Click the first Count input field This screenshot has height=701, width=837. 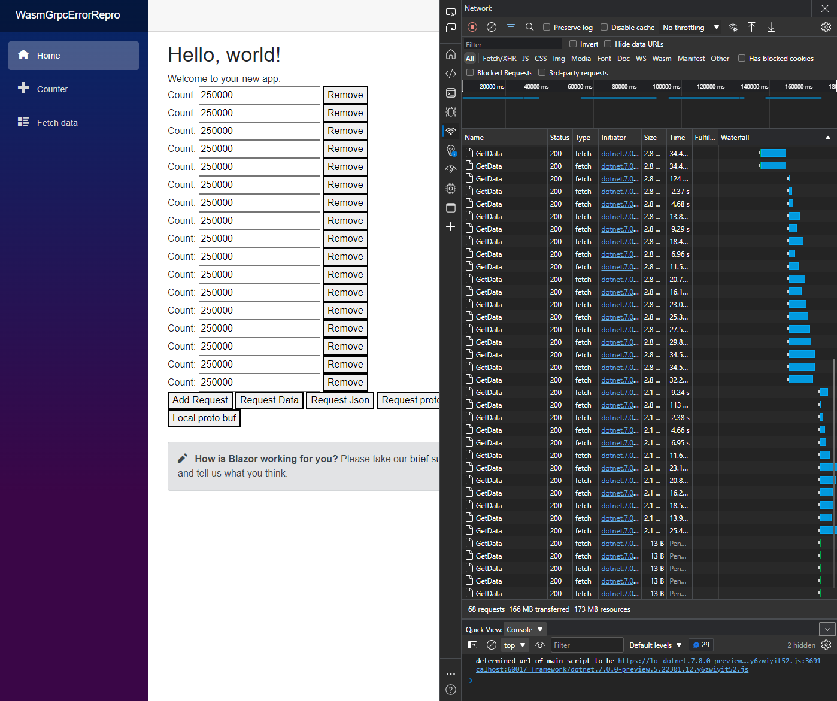tap(259, 95)
